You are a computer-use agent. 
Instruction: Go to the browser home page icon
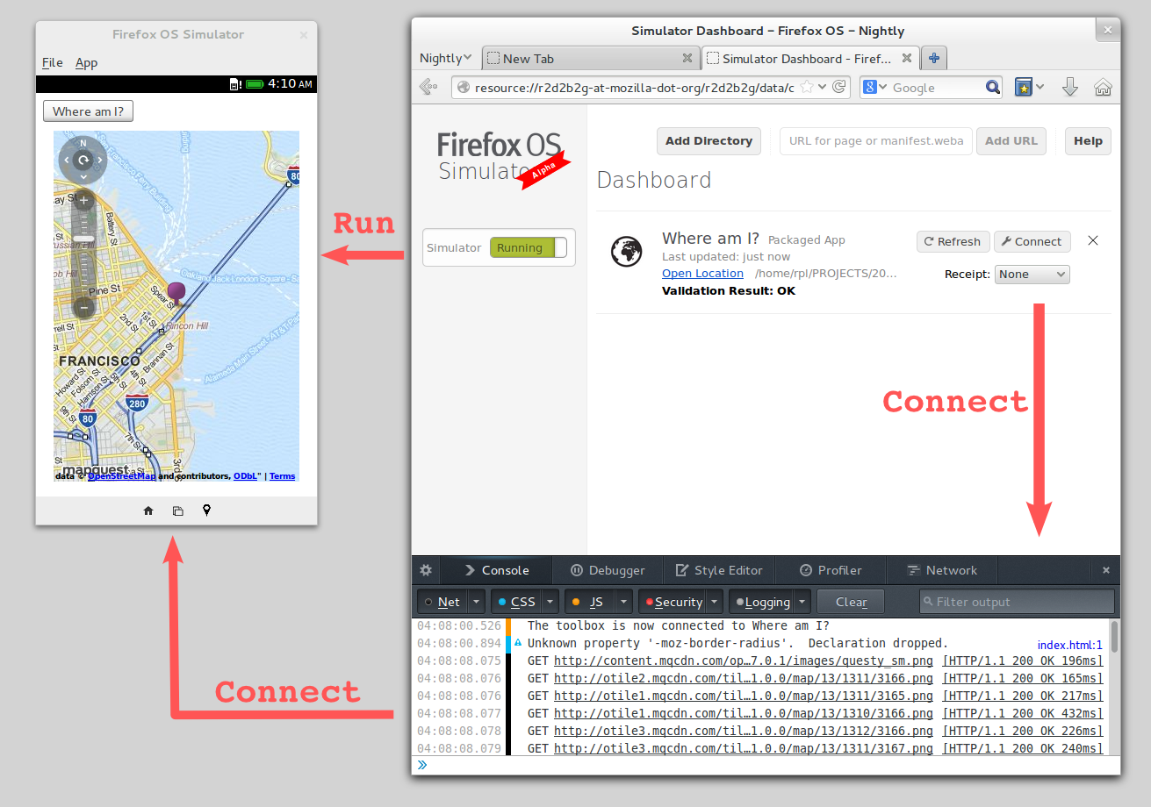(x=1103, y=87)
